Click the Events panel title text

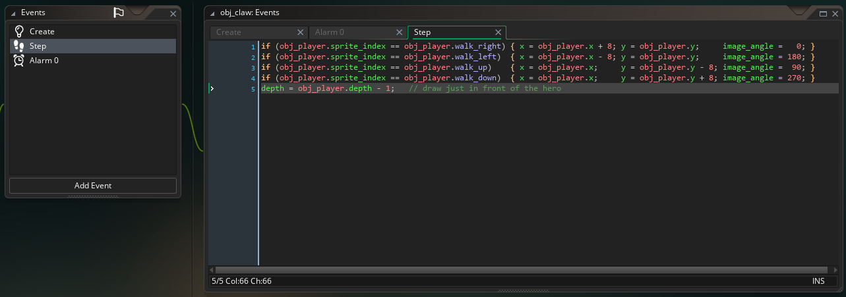click(33, 13)
